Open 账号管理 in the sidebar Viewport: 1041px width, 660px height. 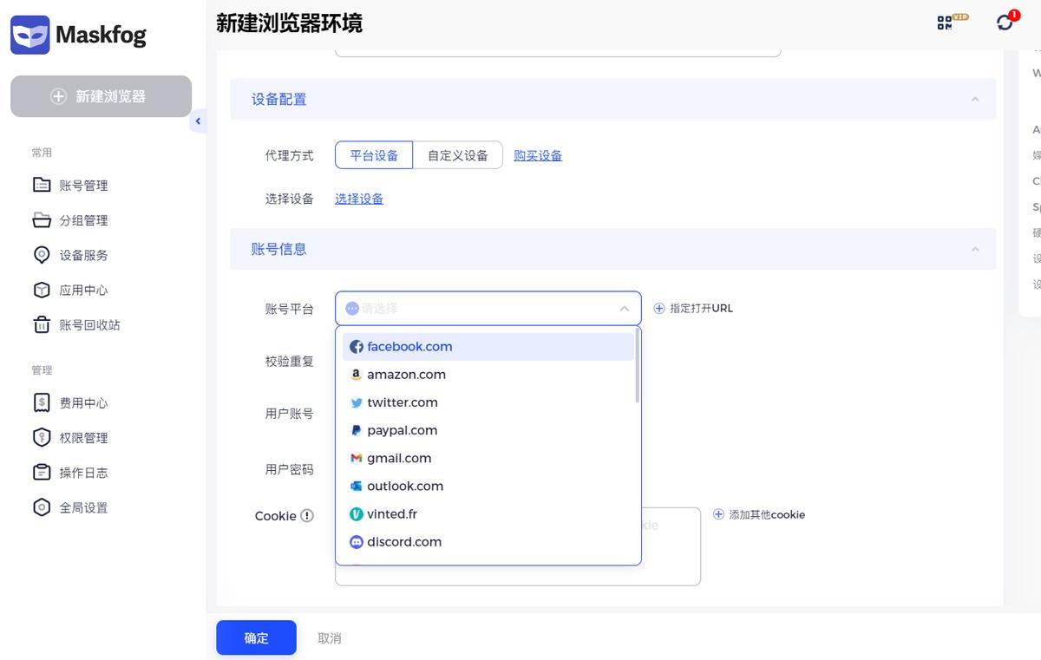(x=83, y=185)
